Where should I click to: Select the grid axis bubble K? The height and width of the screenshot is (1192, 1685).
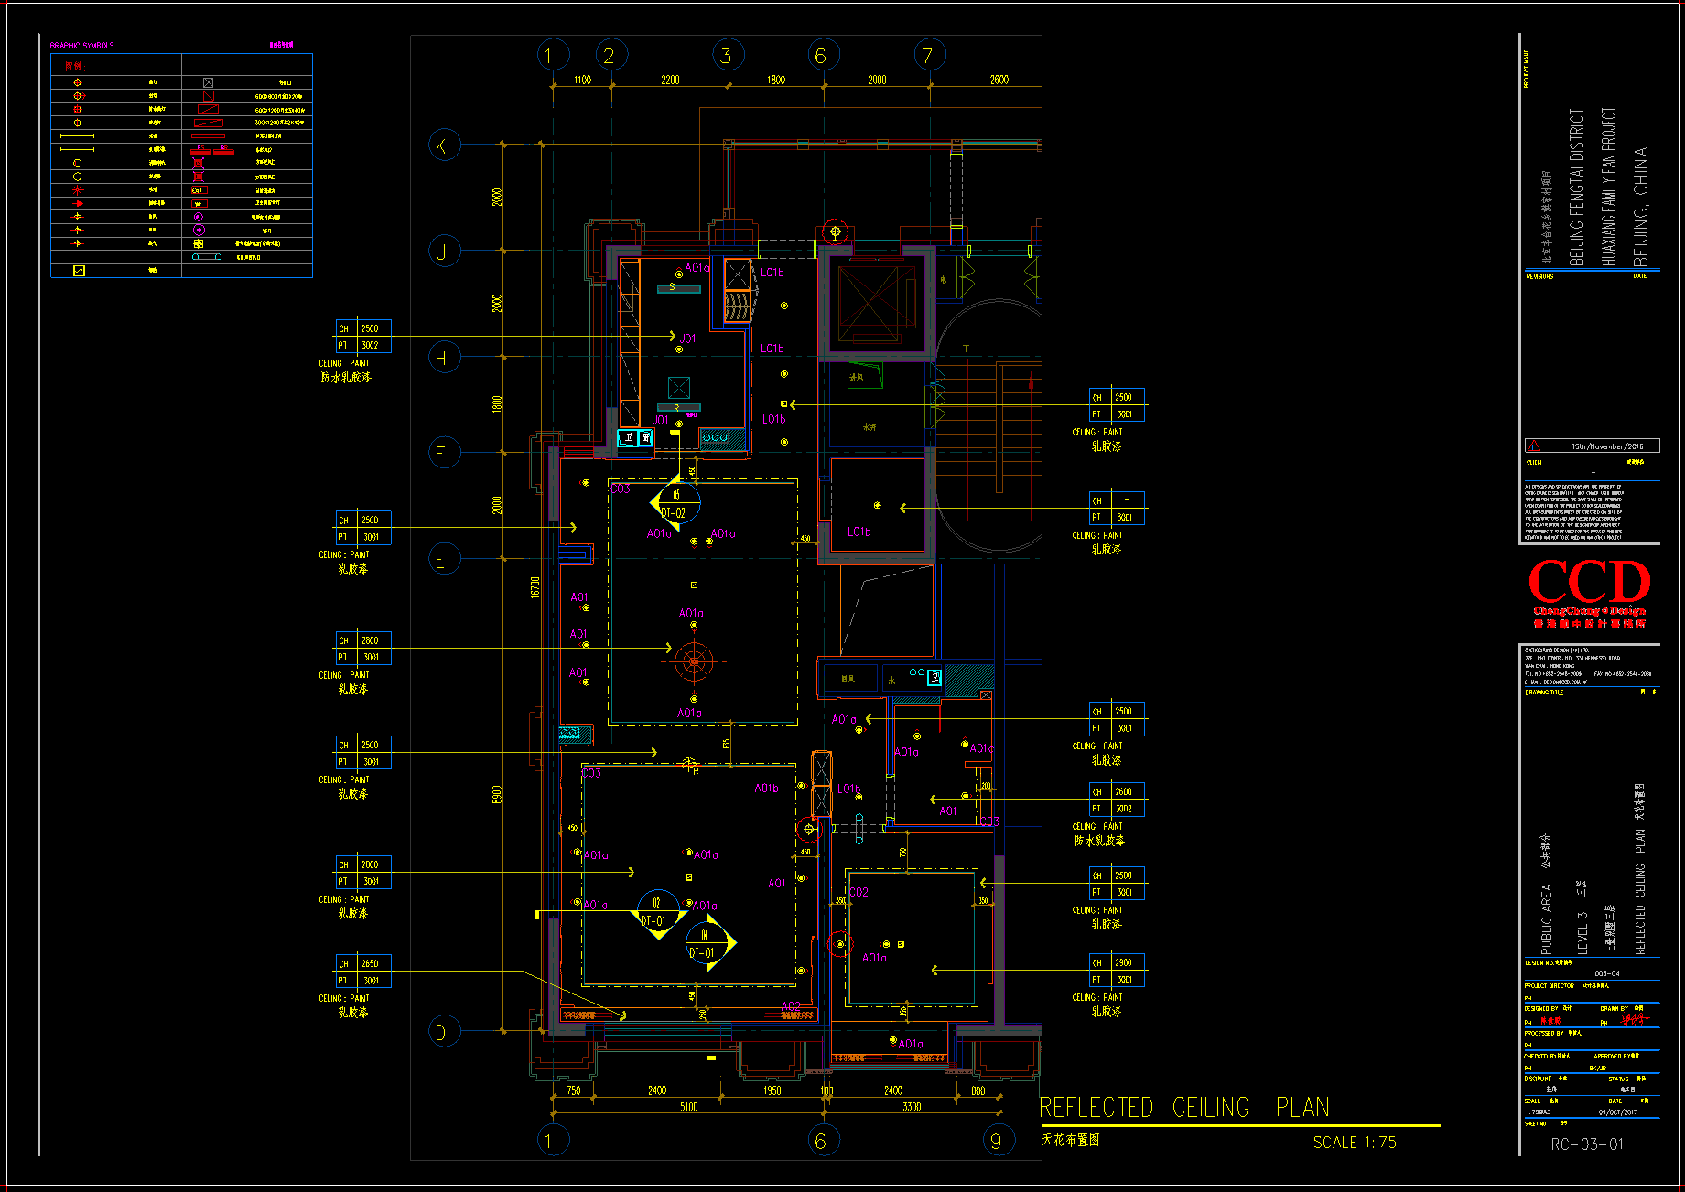pyautogui.click(x=444, y=145)
